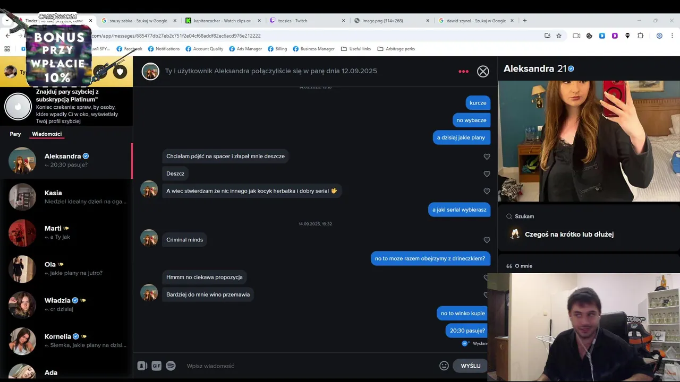Share a Spotify song in chat
Screen dimensions: 680x382
pyautogui.click(x=171, y=366)
